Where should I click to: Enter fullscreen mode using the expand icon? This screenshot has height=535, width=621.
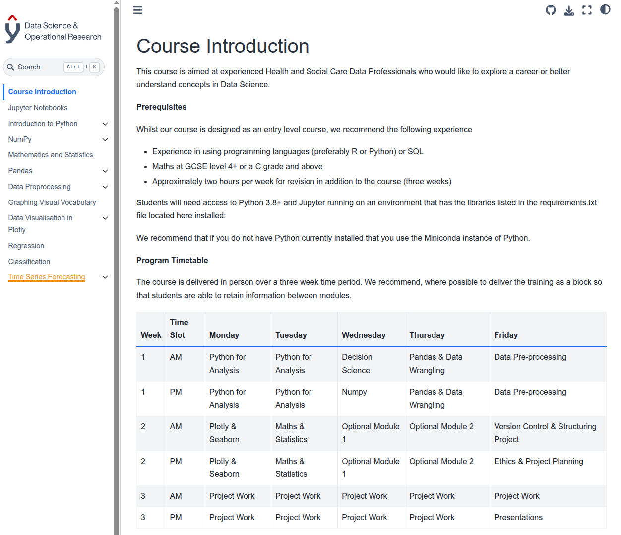(x=587, y=10)
